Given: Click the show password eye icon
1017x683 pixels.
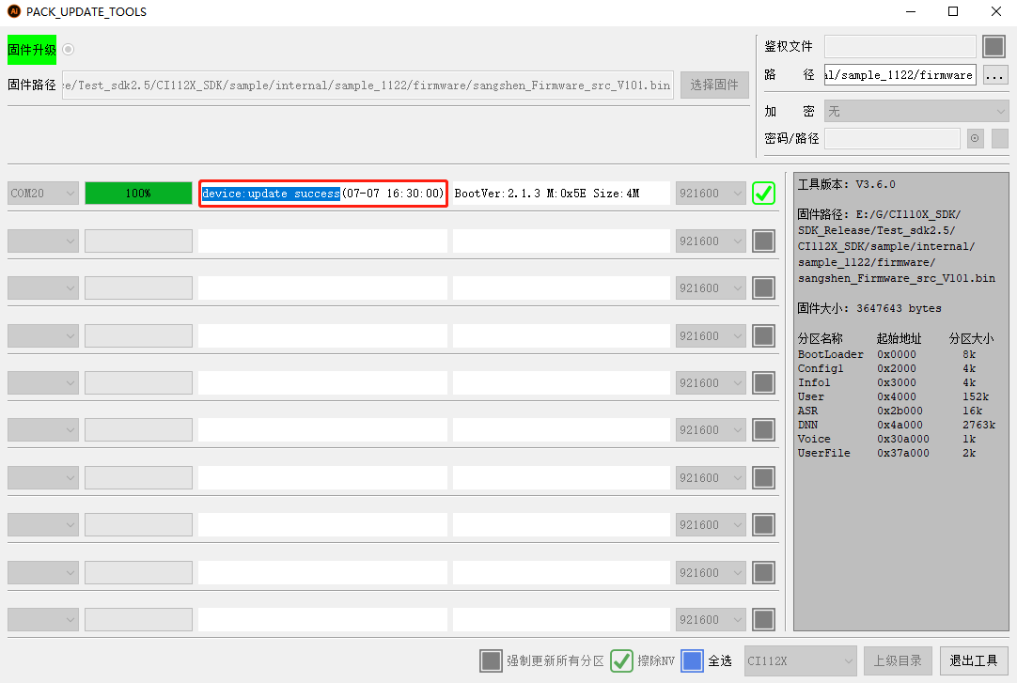Looking at the screenshot, I should pyautogui.click(x=975, y=138).
